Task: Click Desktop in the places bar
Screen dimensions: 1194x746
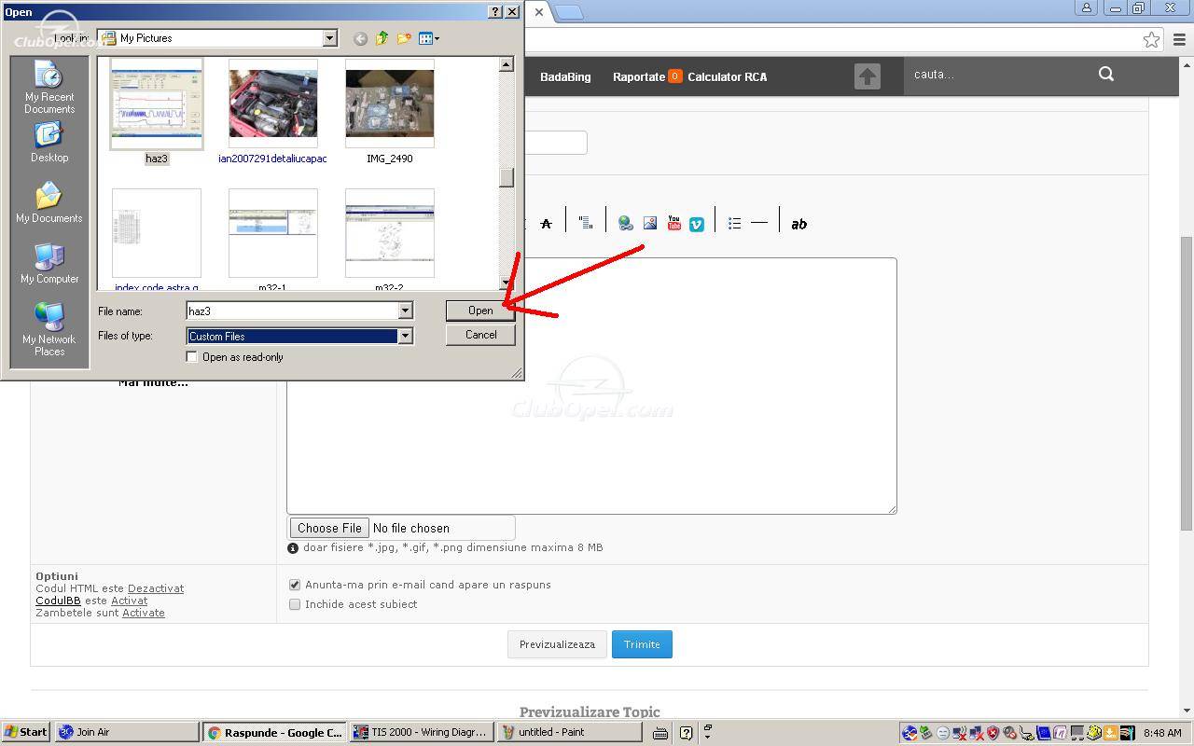Action: coord(49,143)
